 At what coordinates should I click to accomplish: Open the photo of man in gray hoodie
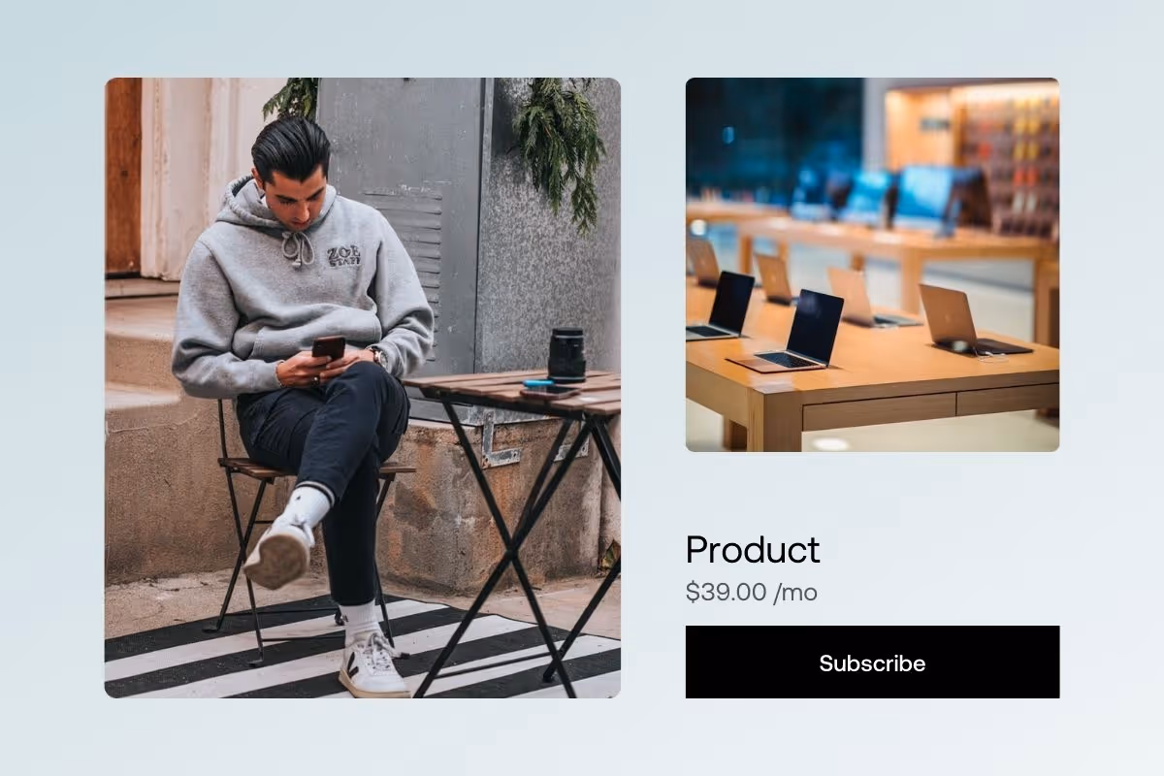363,388
